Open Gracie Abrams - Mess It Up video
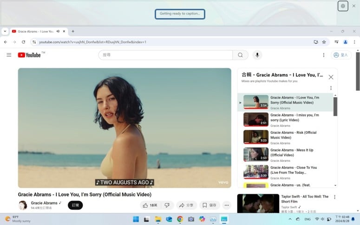The width and height of the screenshot is (360, 225). point(285,155)
